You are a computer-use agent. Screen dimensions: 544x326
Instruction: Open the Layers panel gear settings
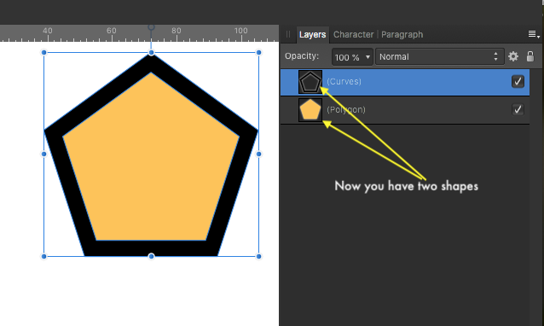[513, 56]
